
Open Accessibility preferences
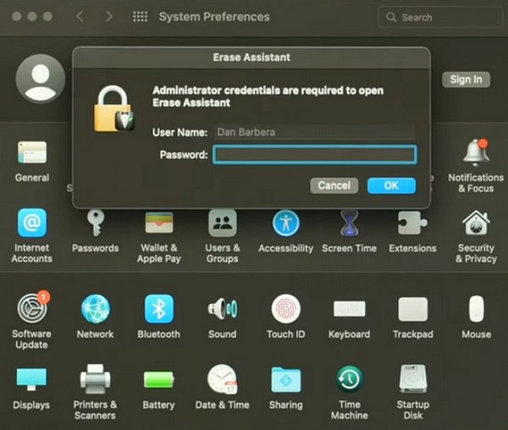click(x=286, y=223)
